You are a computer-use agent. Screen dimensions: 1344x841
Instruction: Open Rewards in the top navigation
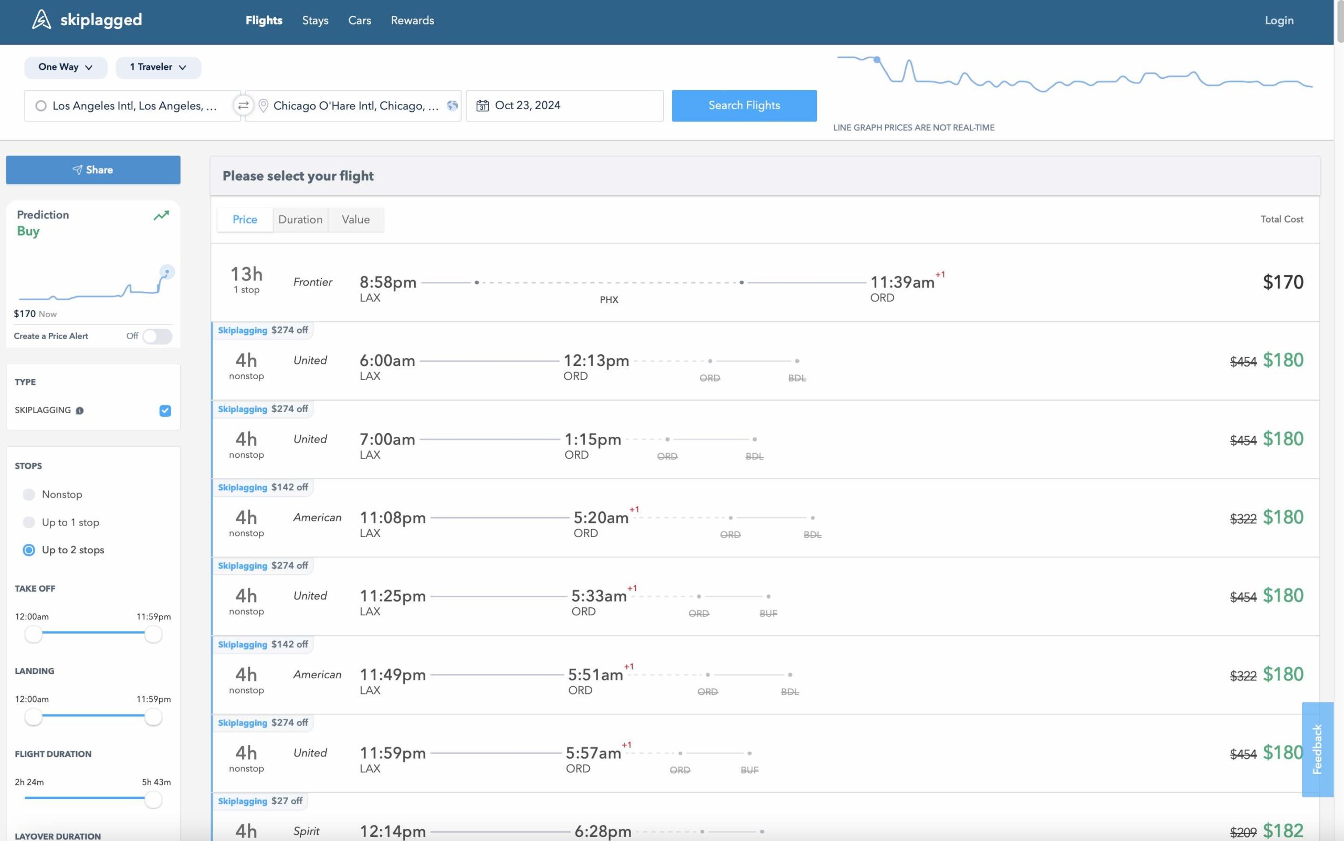coord(412,20)
